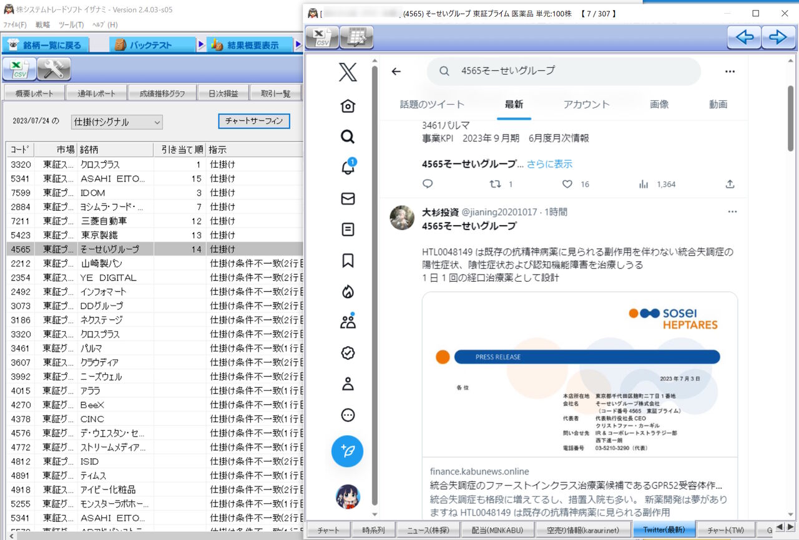Open 大杉投資 profile picture
Screen dimensions: 799x540
pos(402,218)
